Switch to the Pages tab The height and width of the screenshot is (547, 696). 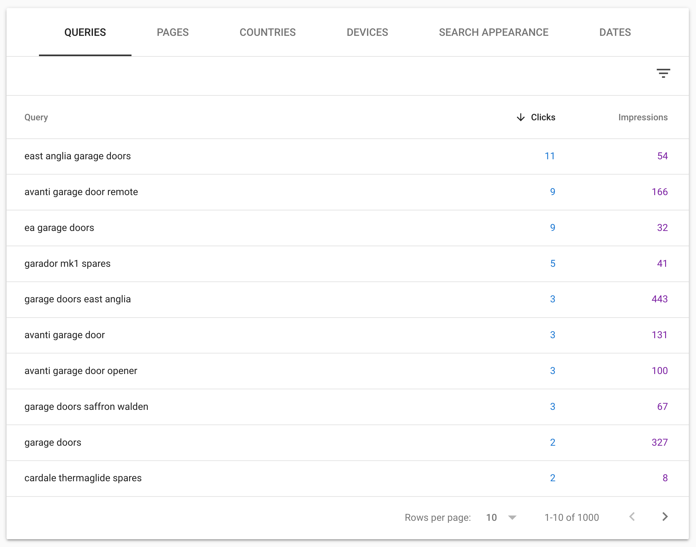pyautogui.click(x=173, y=32)
